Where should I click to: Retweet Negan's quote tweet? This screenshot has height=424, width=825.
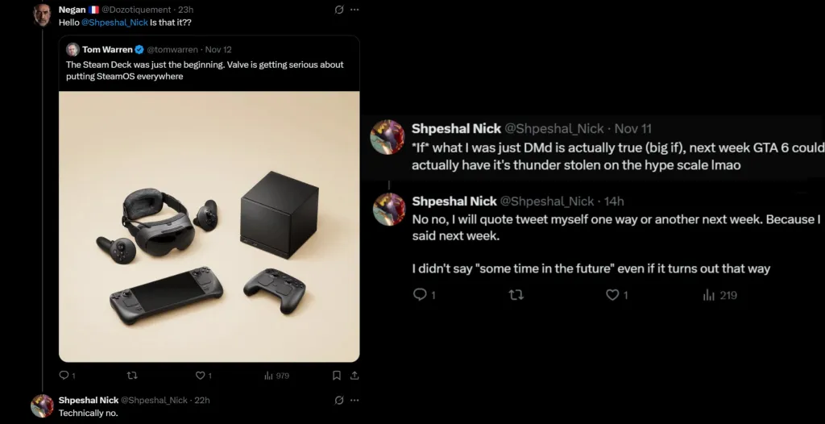pyautogui.click(x=132, y=375)
